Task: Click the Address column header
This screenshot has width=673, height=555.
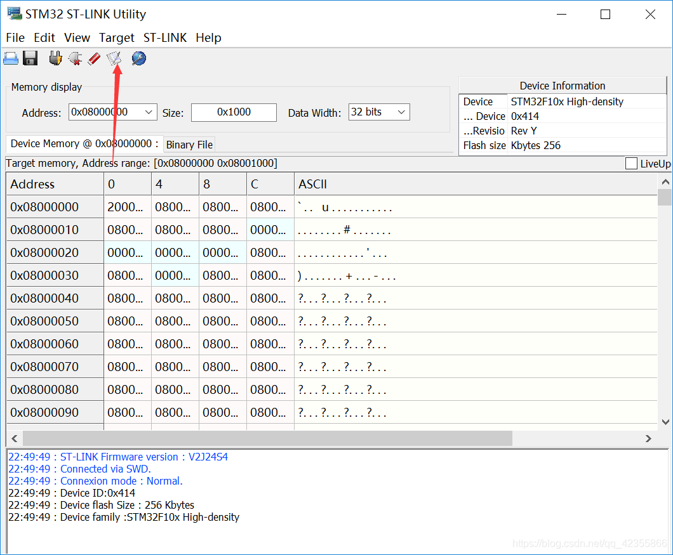Action: (55, 184)
